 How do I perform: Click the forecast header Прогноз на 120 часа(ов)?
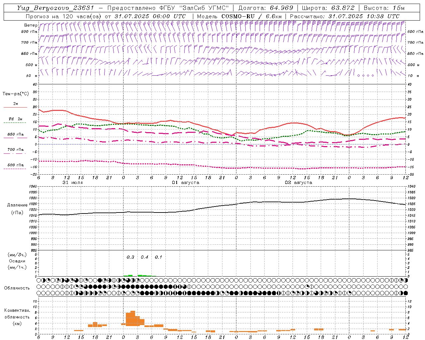click(64, 16)
